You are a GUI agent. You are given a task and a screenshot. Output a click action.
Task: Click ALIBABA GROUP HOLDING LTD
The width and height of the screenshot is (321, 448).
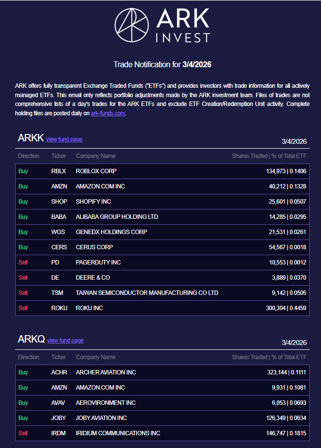(117, 216)
